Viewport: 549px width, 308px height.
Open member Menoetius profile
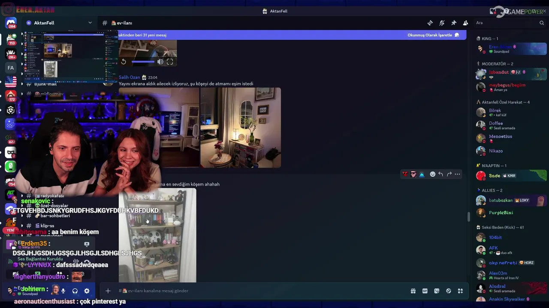click(x=511, y=138)
